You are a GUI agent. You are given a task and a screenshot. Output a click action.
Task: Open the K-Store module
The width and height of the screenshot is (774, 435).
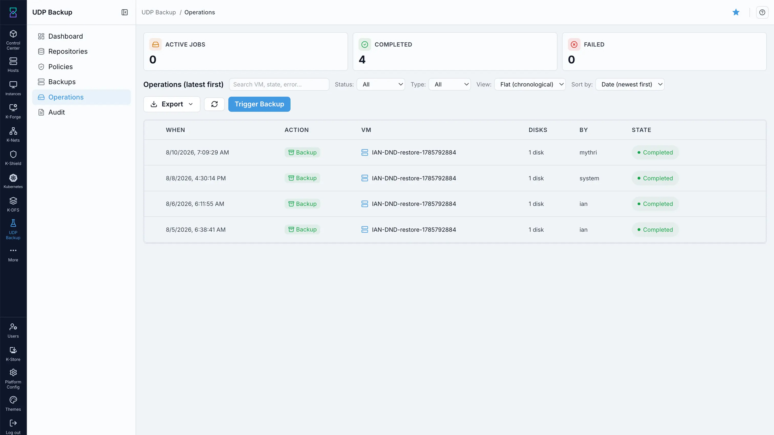[x=13, y=354]
